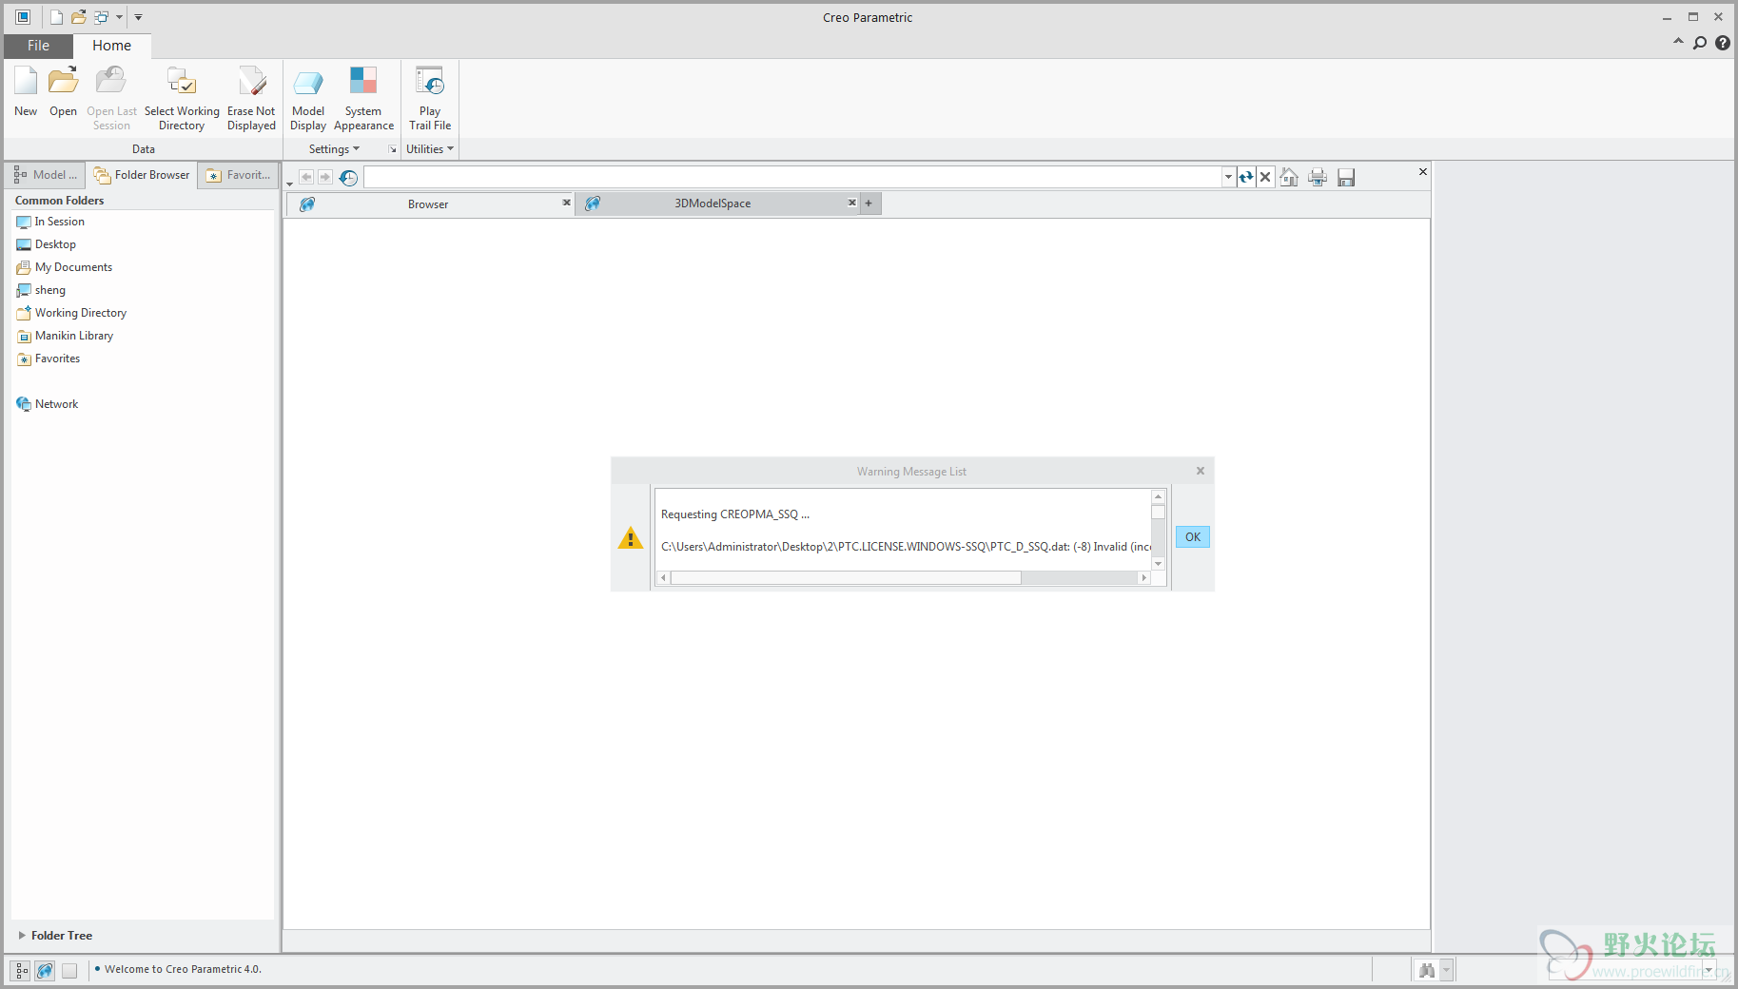Click vertical scroll down arrow in warning dialog
This screenshot has width=1738, height=989.
click(1159, 564)
